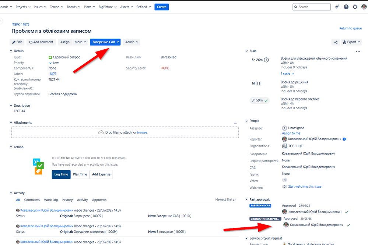Open the Refined menu
The image size is (368, 245).
point(144,7)
